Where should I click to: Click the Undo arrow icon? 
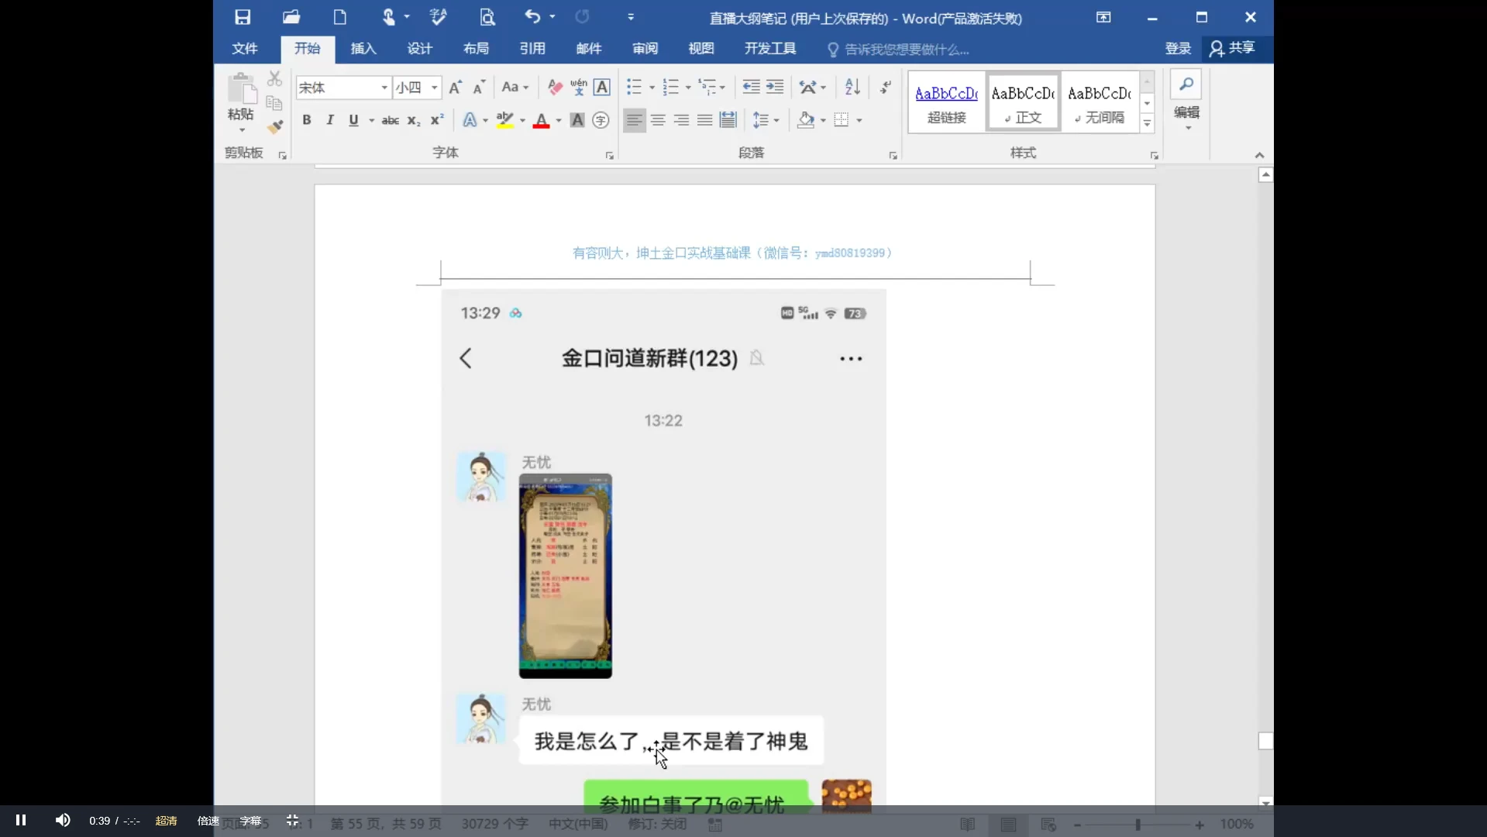point(532,17)
